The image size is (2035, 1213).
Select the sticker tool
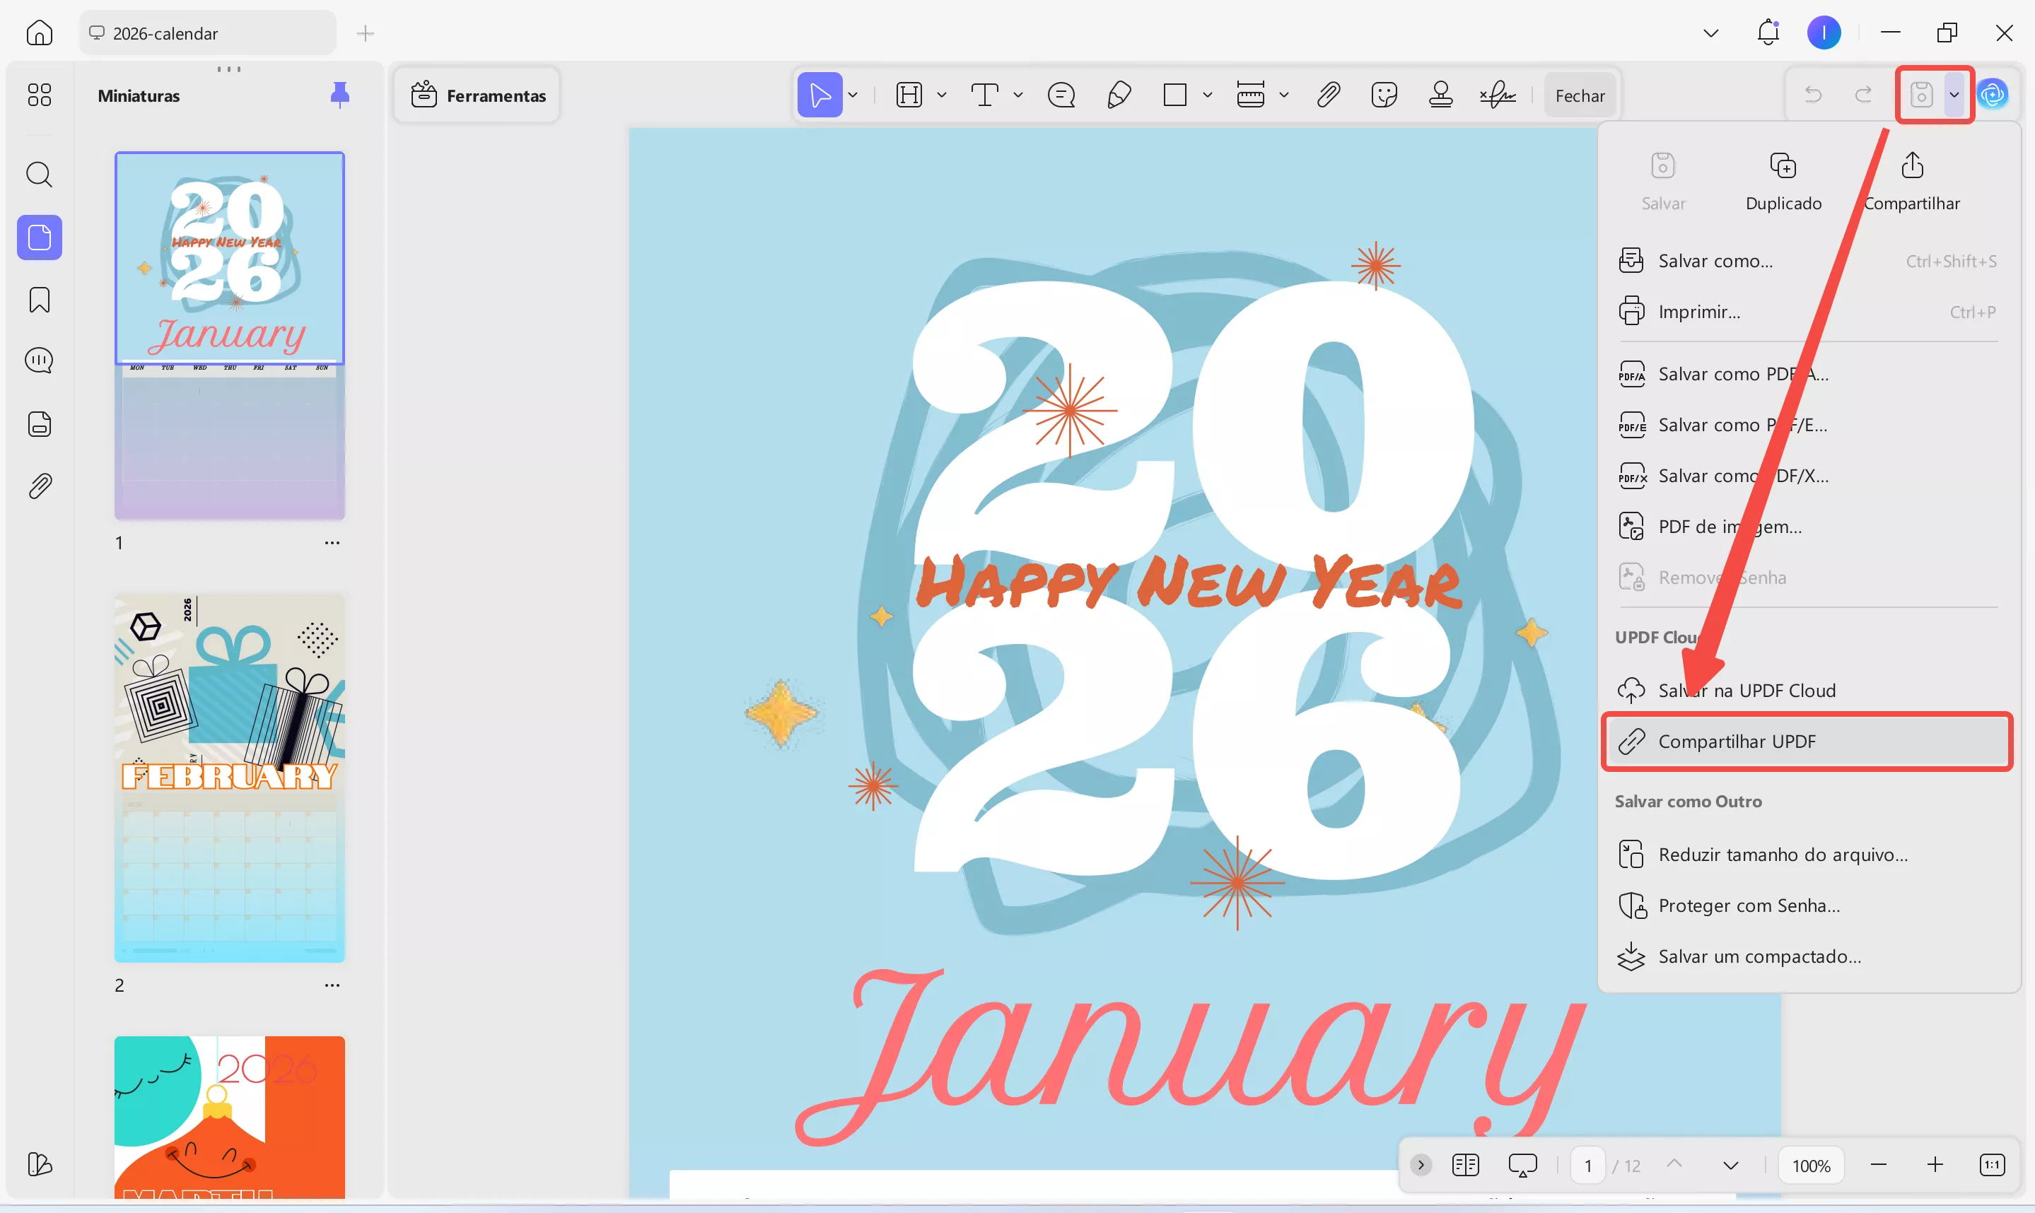click(1383, 95)
